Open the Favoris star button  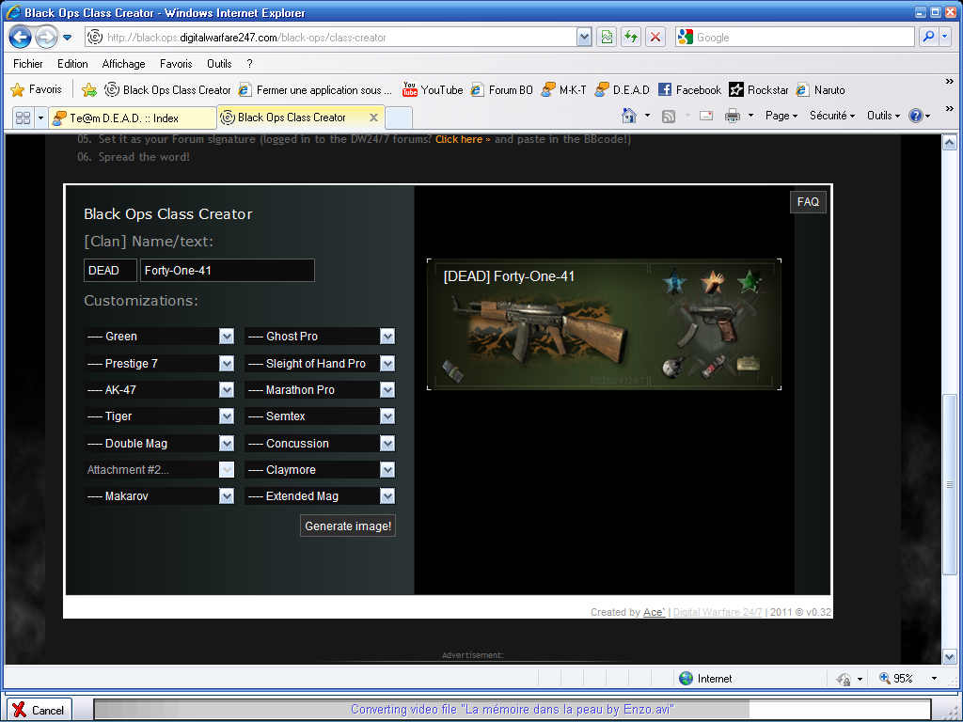(x=37, y=89)
